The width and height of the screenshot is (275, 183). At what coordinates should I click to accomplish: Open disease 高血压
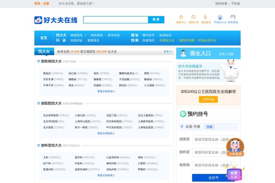[47, 73]
